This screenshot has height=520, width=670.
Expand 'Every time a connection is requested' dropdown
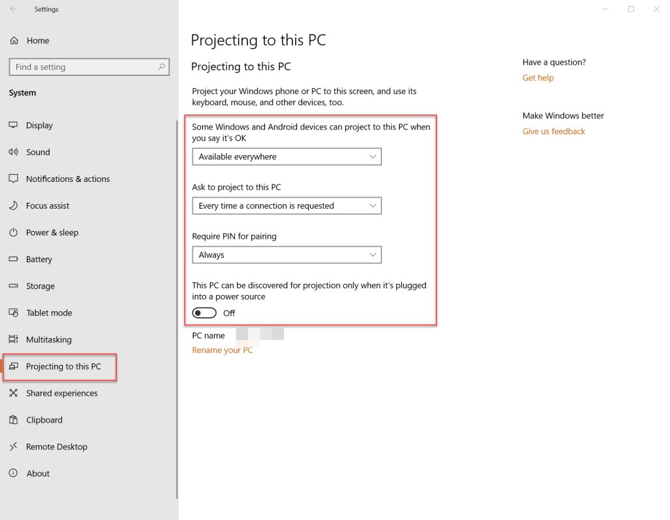coord(287,206)
